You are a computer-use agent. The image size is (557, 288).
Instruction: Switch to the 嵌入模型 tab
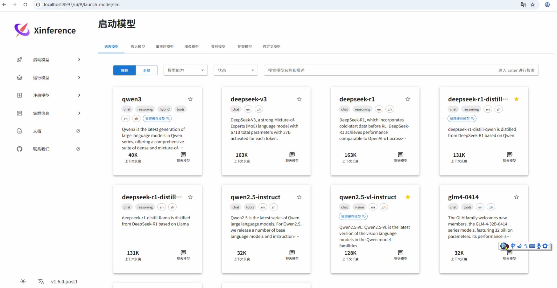coord(138,47)
